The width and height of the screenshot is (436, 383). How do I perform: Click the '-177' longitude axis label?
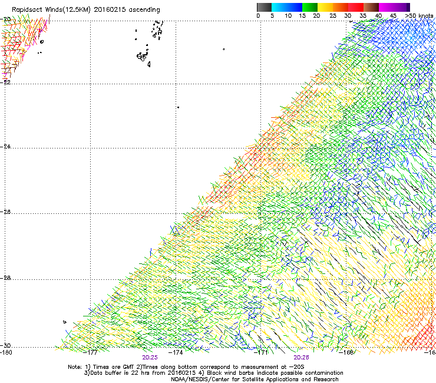(91, 352)
